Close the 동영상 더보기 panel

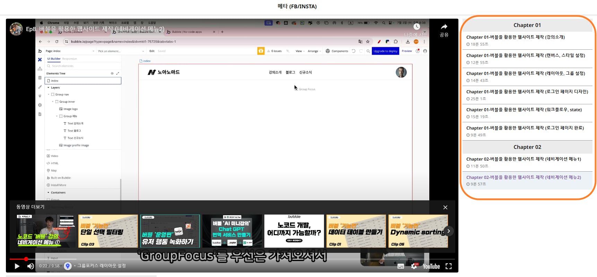(445, 207)
